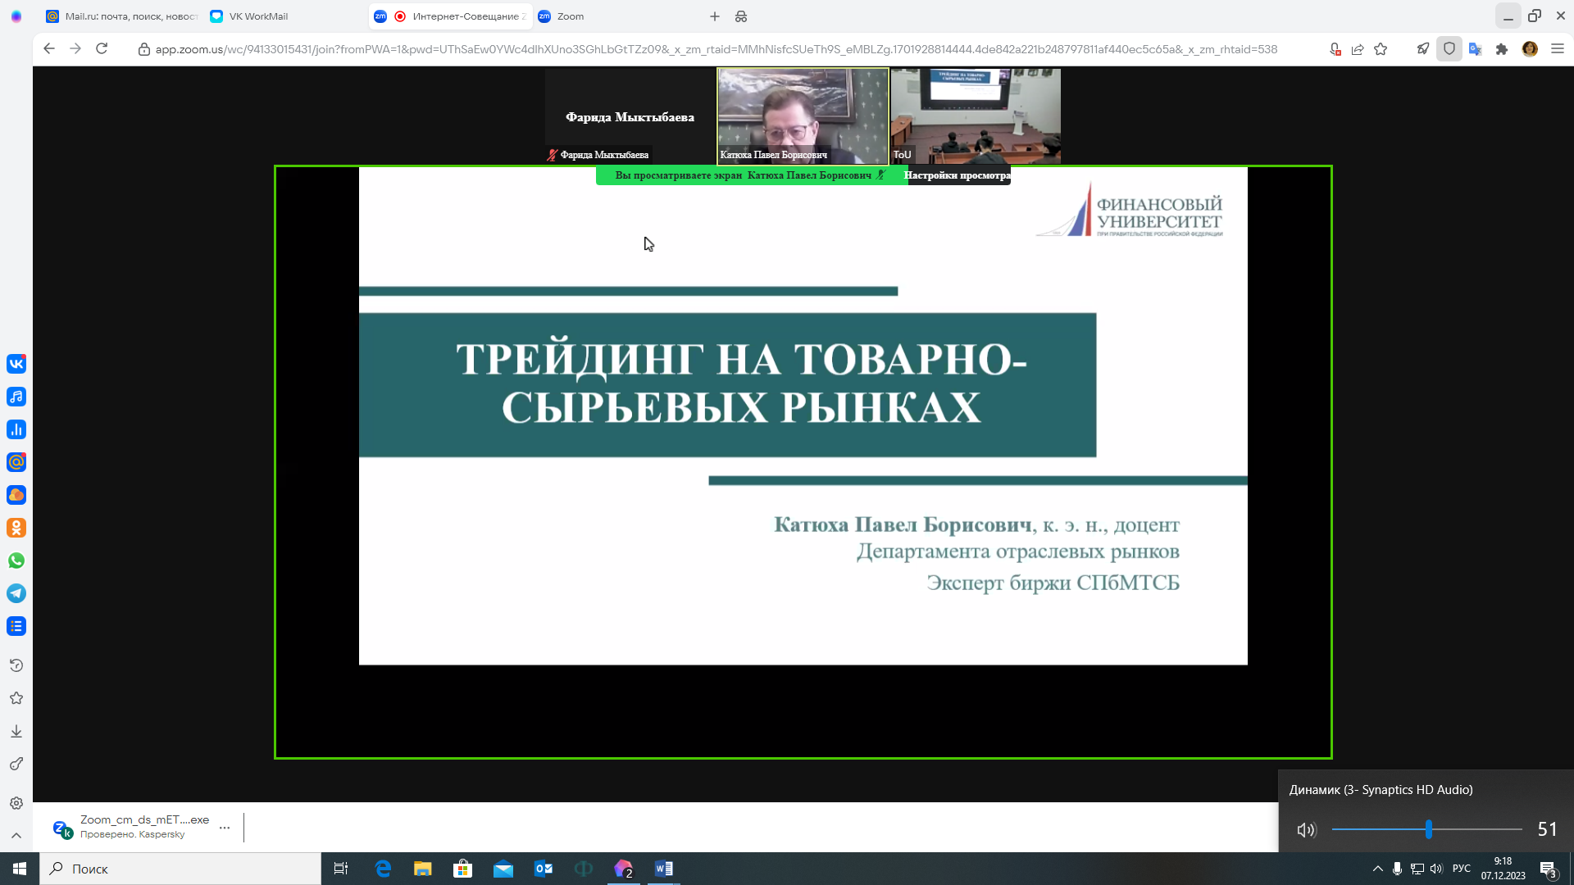Open Google Translate extension in the toolbar
Image resolution: width=1574 pixels, height=885 pixels.
[x=1476, y=49]
